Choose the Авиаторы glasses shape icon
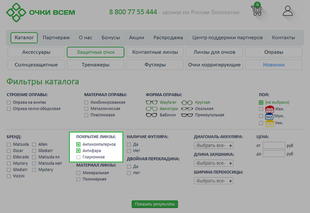The image size is (310, 213). pyautogui.click(x=152, y=109)
